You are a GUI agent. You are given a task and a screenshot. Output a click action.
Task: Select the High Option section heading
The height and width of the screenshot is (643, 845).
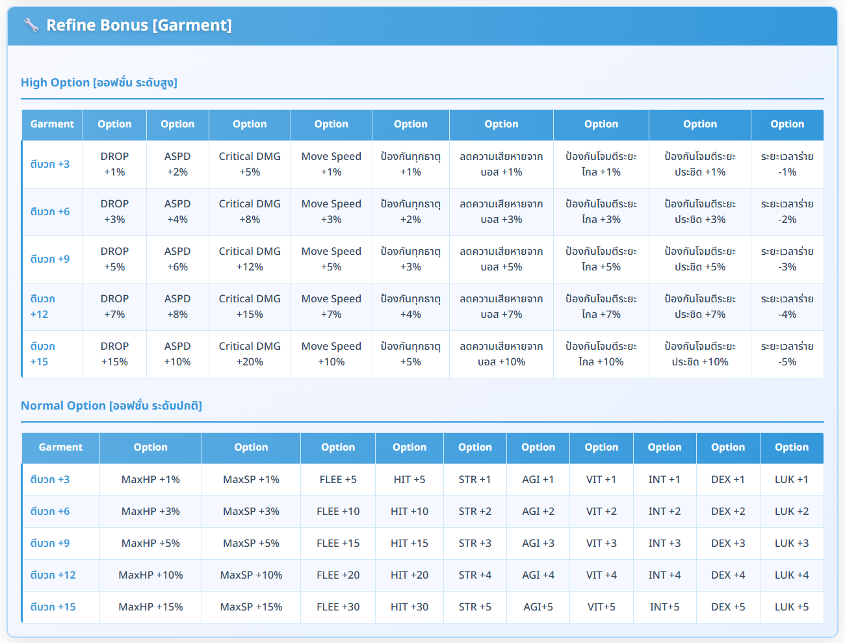[99, 83]
